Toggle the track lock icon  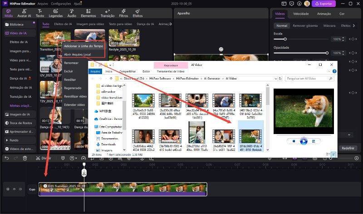coord(8,189)
